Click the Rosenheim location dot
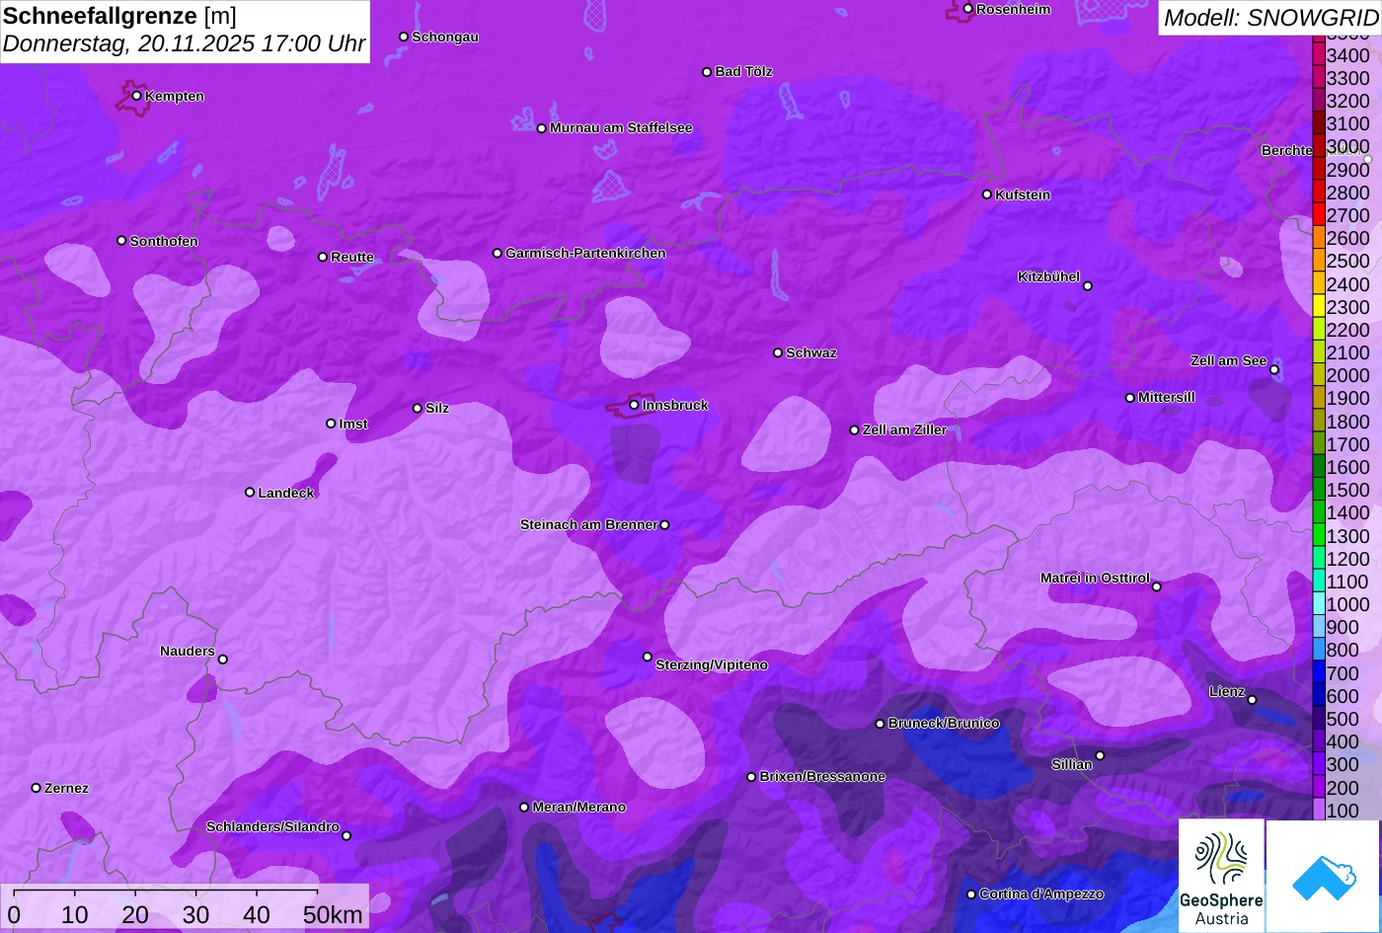This screenshot has width=1382, height=933. pos(967,9)
